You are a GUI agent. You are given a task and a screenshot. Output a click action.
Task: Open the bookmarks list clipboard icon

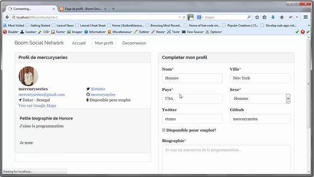(x=264, y=18)
